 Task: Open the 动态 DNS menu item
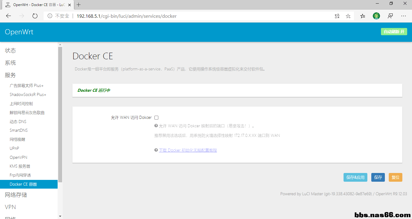click(x=18, y=122)
